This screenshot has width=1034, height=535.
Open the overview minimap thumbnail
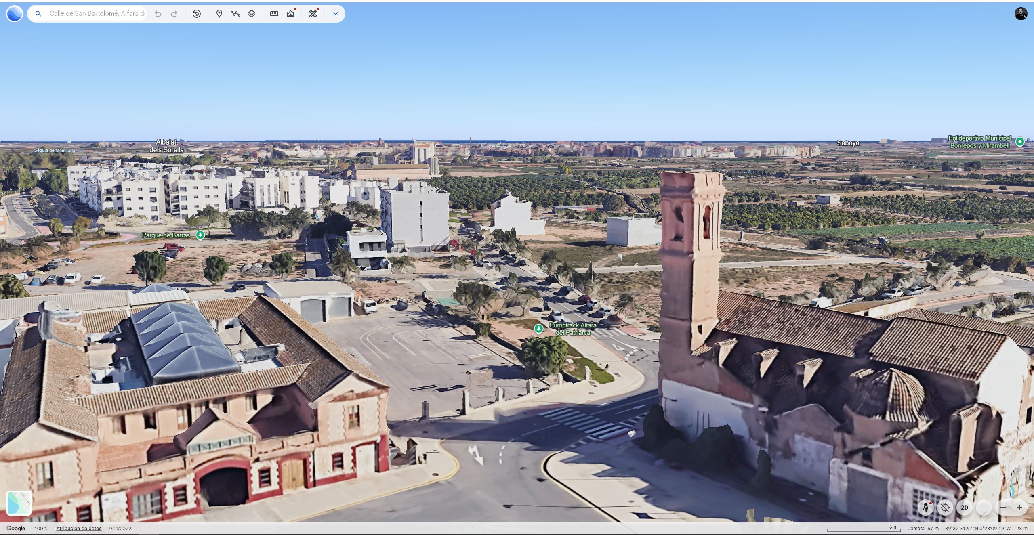click(19, 503)
